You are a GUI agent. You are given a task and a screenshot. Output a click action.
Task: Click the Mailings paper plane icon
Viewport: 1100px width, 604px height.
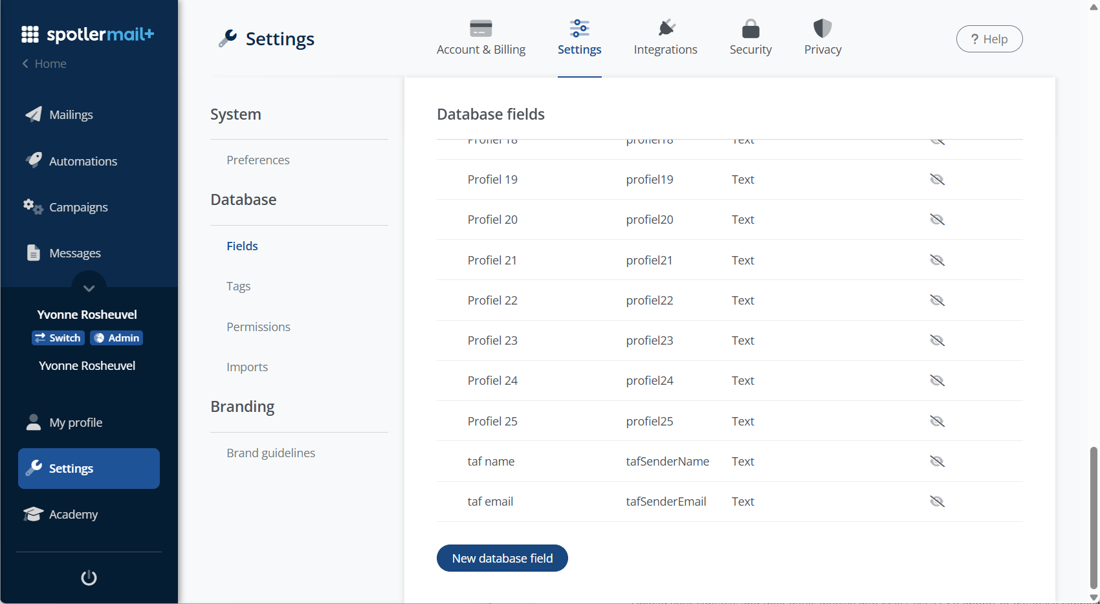(33, 114)
